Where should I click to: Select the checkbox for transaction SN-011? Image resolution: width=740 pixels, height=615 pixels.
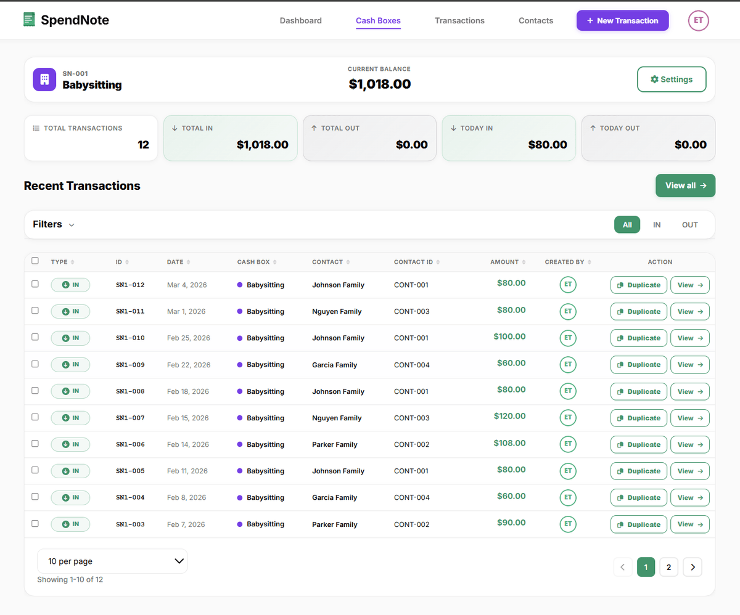(35, 311)
